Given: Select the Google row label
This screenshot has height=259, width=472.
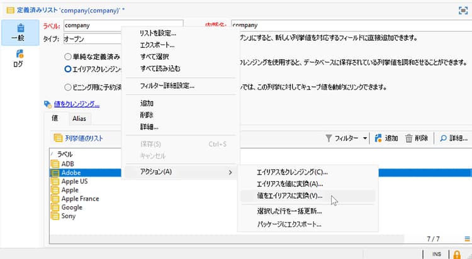Looking at the screenshot, I should [x=72, y=207].
